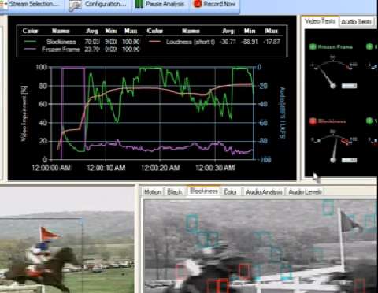378x293 pixels.
Task: Click the left legend Color column header
Action: pos(30,31)
